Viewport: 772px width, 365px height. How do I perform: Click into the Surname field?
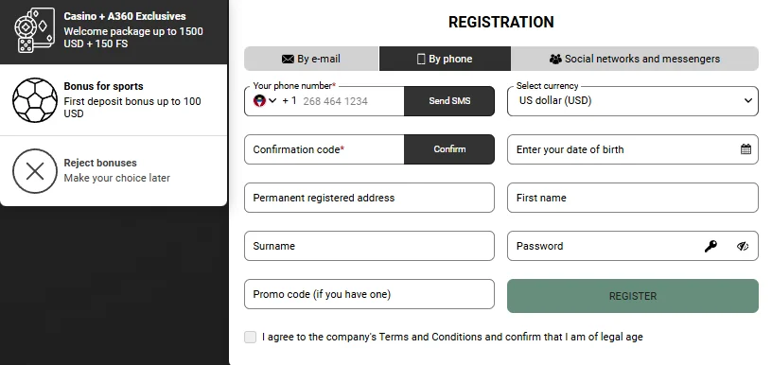369,246
